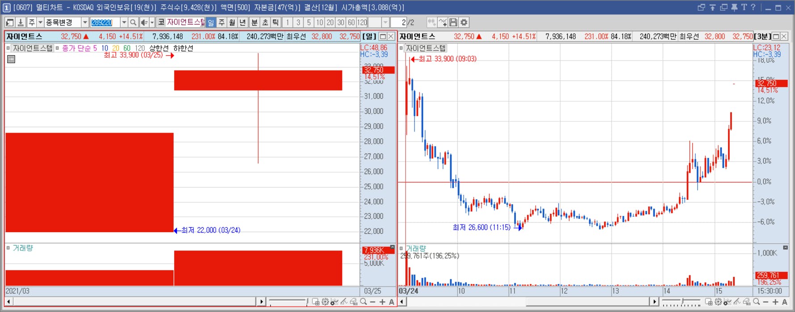Image resolution: width=795 pixels, height=312 pixels.
Task: Click the stock search magnifier icon
Action: pyautogui.click(x=133, y=22)
